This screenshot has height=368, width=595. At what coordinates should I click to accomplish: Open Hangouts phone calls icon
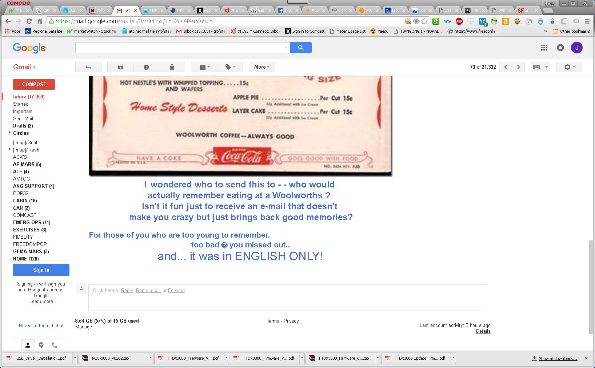pos(55,345)
